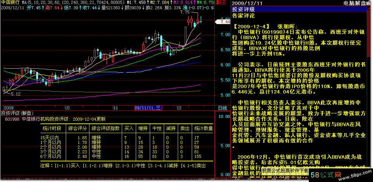Click the 10.00 indicator axis label
The width and height of the screenshot is (373, 182).
click(224, 116)
